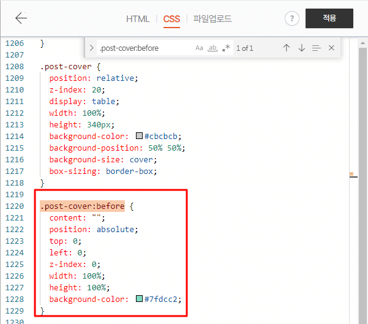Click the '#cbcbcb' hex value text

[x=161, y=137]
